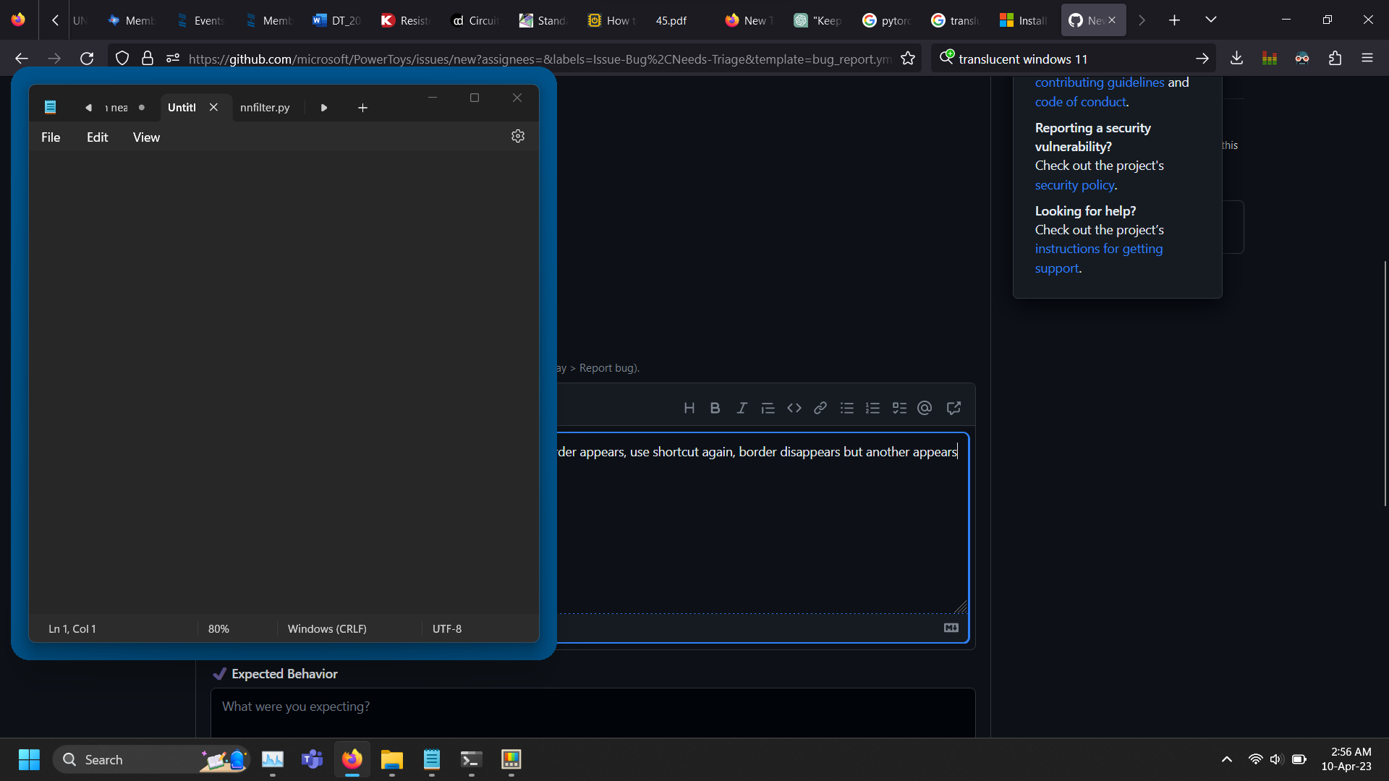Open Firefox downloads panel
The image size is (1389, 781).
(1236, 58)
